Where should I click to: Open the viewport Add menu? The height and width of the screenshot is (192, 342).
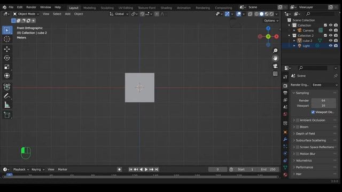(x=68, y=14)
